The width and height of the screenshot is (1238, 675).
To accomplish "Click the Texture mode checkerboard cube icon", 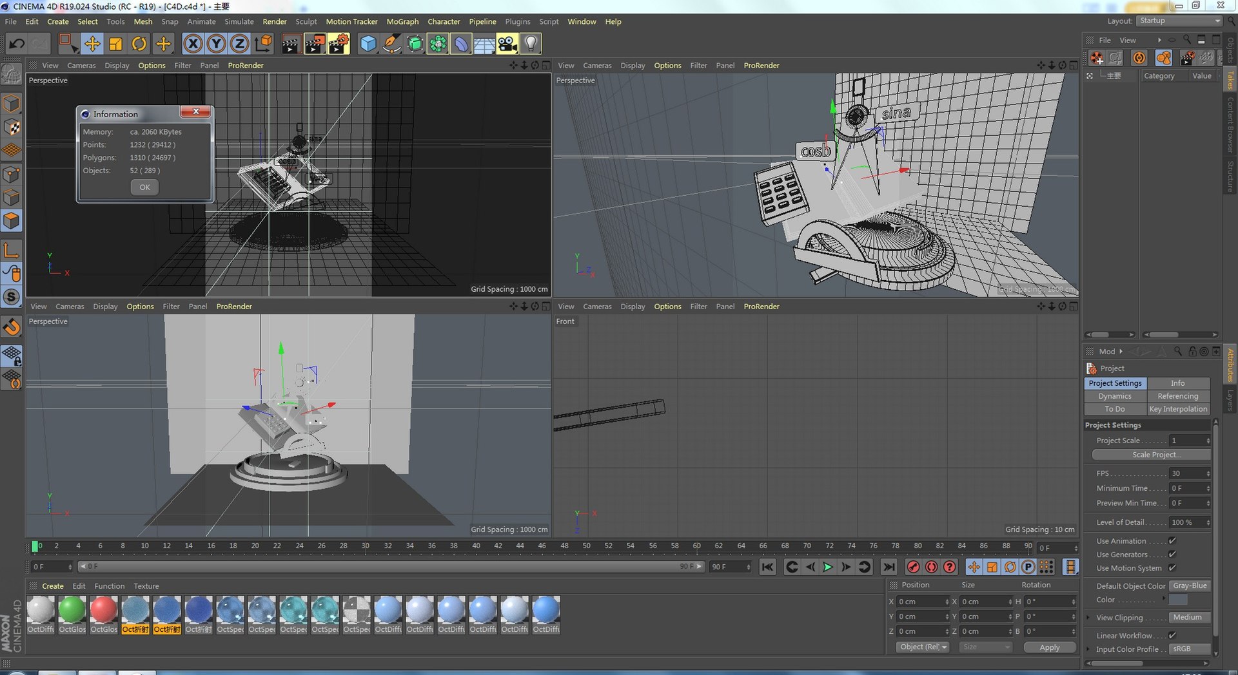I will [12, 128].
